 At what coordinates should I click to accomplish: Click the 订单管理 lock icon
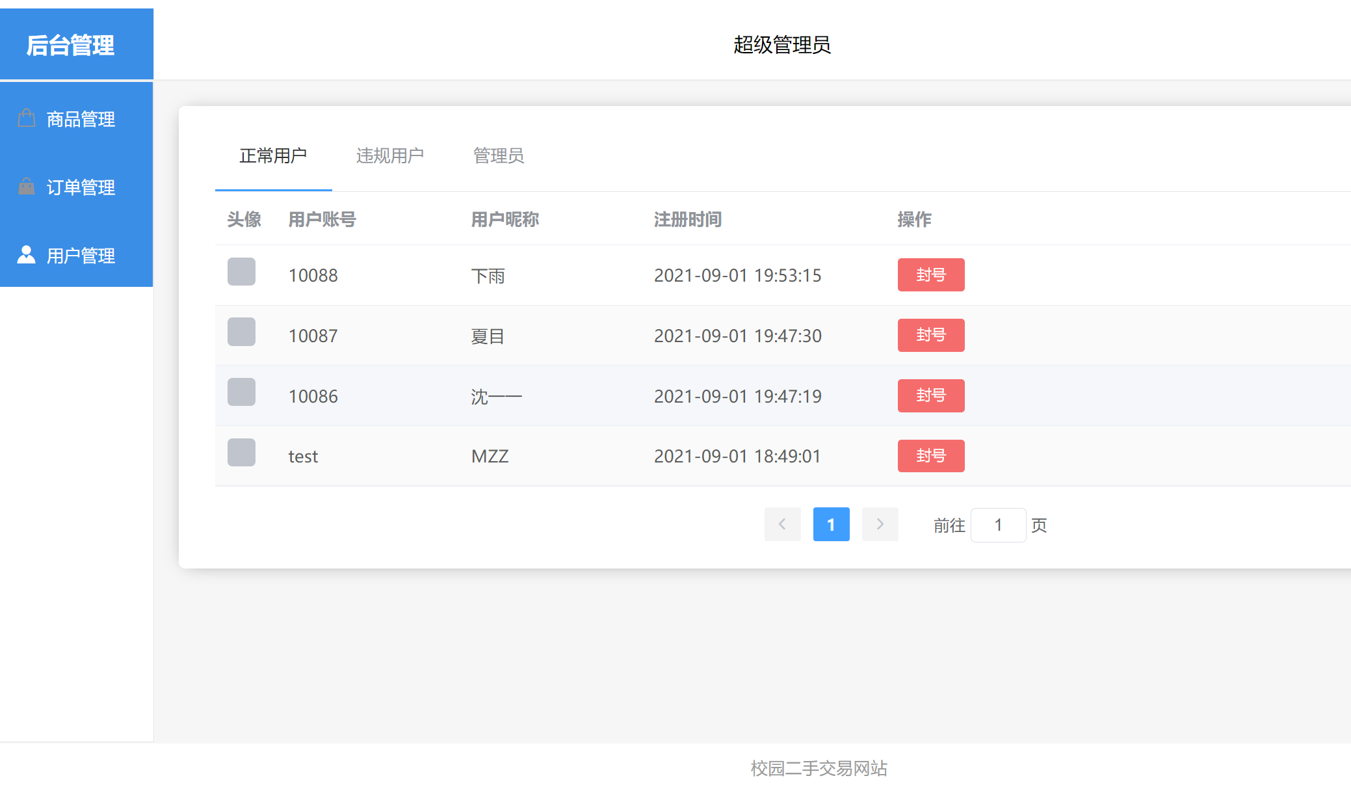pos(26,187)
